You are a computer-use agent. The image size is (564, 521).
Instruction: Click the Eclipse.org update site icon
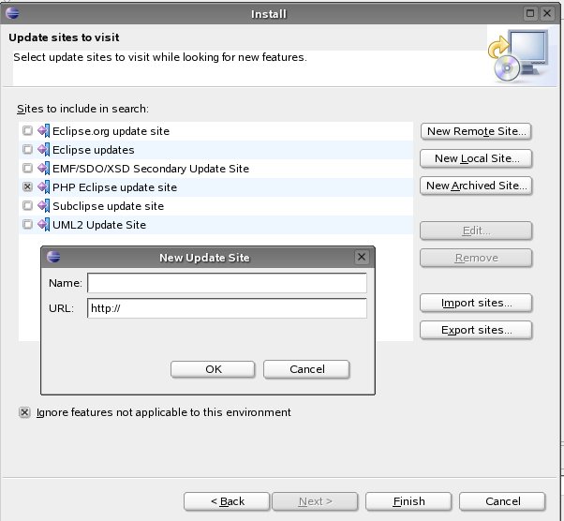coord(43,131)
